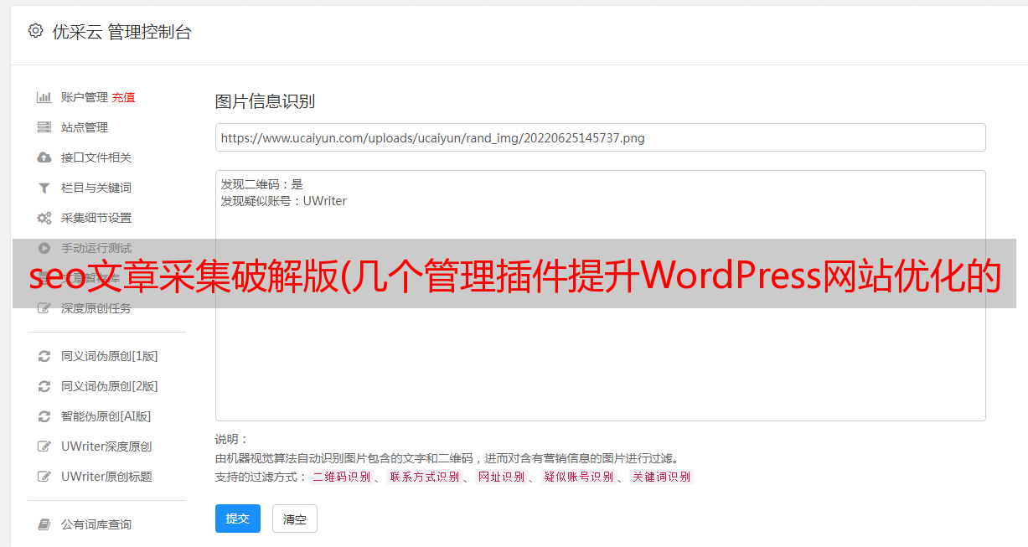The image size is (1028, 547).
Task: Go to 接口文件相关
Action: [x=96, y=157]
